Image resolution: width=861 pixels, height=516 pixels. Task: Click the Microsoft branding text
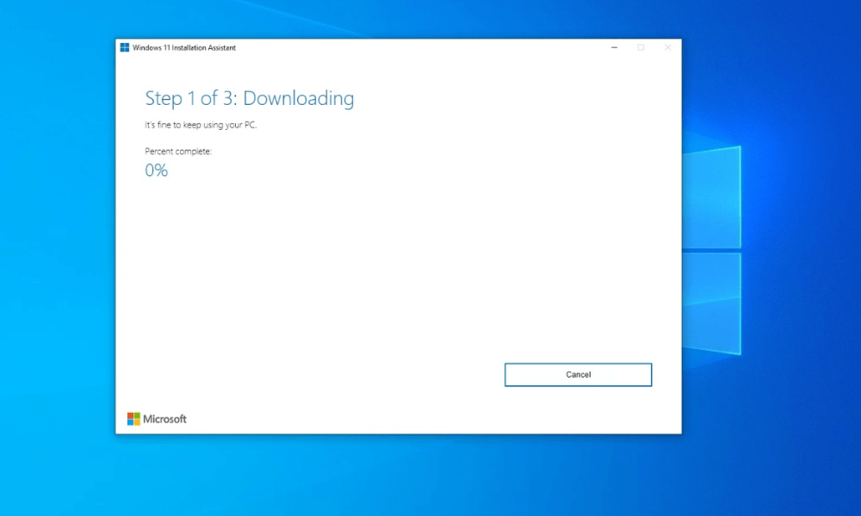tap(165, 419)
